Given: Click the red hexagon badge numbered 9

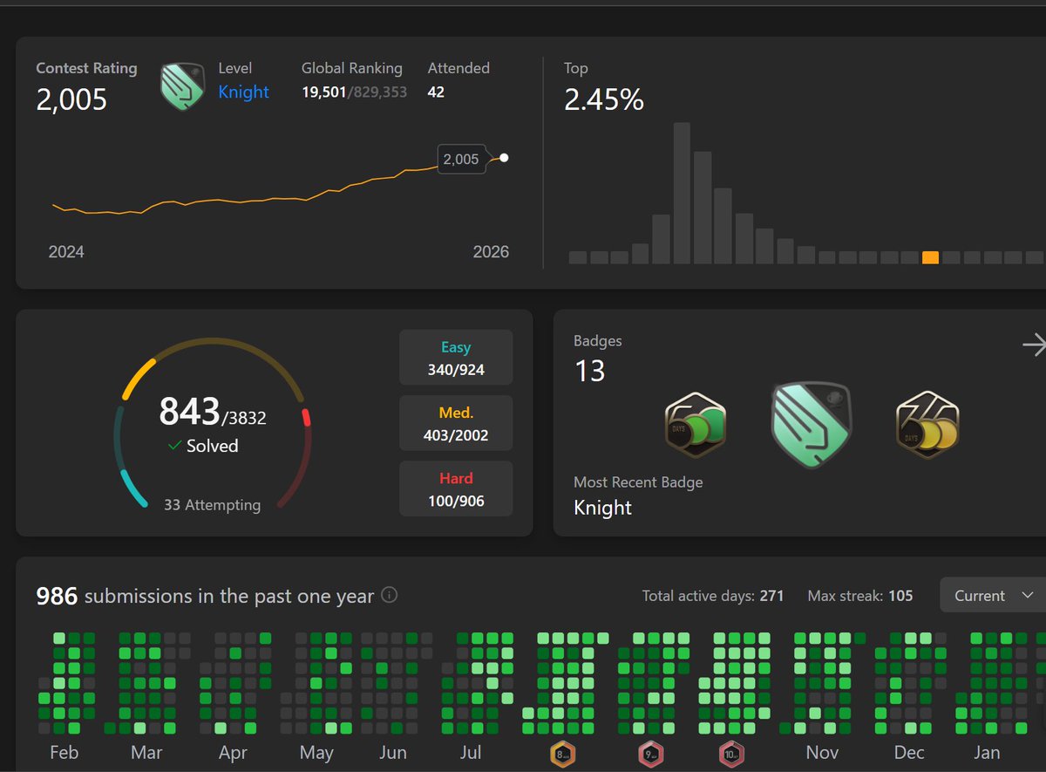Looking at the screenshot, I should point(649,755).
